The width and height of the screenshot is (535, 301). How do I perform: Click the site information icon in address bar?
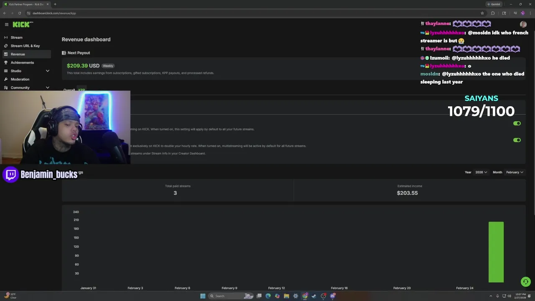[28, 13]
